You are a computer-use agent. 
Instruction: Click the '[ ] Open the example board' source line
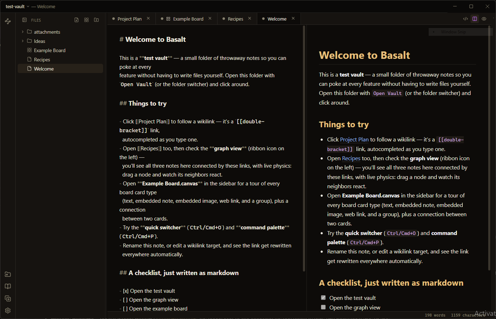153,309
